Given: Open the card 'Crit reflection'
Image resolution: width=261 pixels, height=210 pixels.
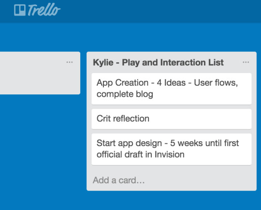Looking at the screenshot, I should [x=172, y=119].
